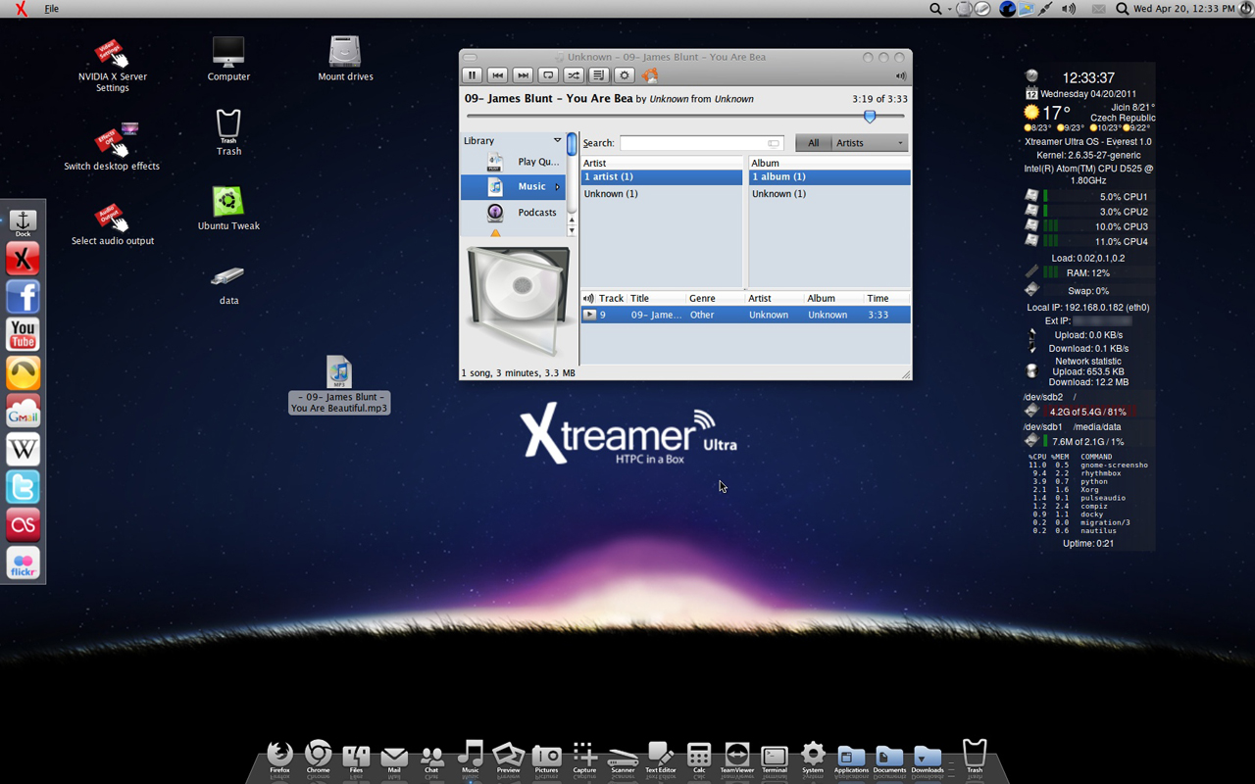Screen dimensions: 1255x784
Task: Click the anchor Dock icon in the side dock
Action: click(x=23, y=221)
